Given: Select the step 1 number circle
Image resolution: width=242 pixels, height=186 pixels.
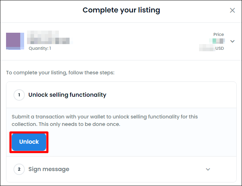Looking at the screenshot, I should [x=19, y=95].
